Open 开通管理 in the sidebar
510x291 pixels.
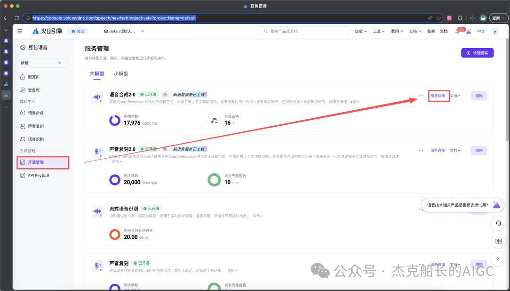(x=42, y=162)
